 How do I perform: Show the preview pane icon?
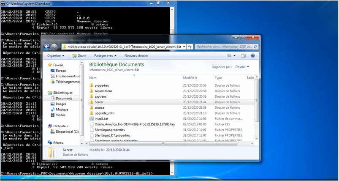pos(244,55)
